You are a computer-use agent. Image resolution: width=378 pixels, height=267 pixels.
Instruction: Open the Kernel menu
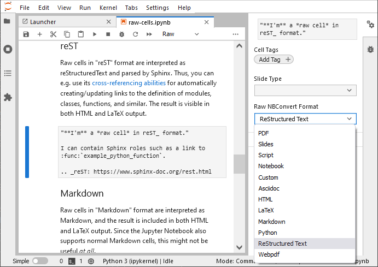(x=108, y=8)
